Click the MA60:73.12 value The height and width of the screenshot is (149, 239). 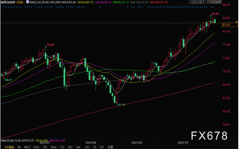tap(121, 2)
